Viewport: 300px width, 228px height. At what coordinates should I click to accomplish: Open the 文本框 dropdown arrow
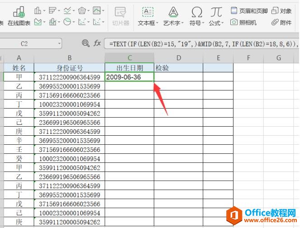point(157,23)
